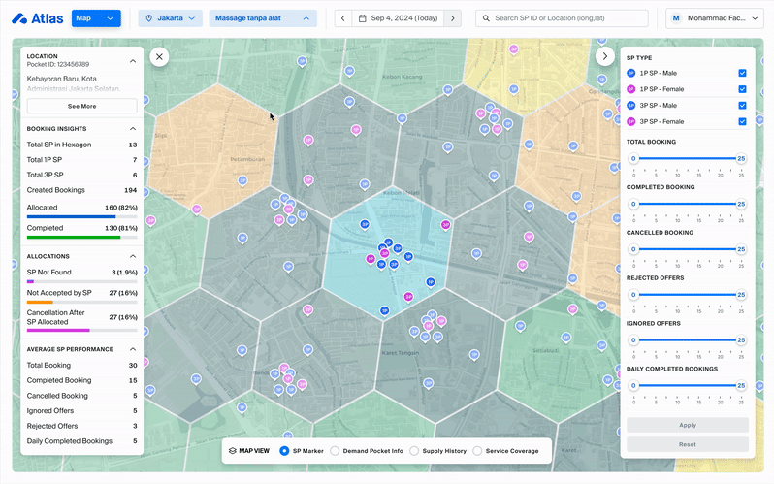This screenshot has width=774, height=484.
Task: Select Demand Pocket Info radio option
Action: point(335,451)
